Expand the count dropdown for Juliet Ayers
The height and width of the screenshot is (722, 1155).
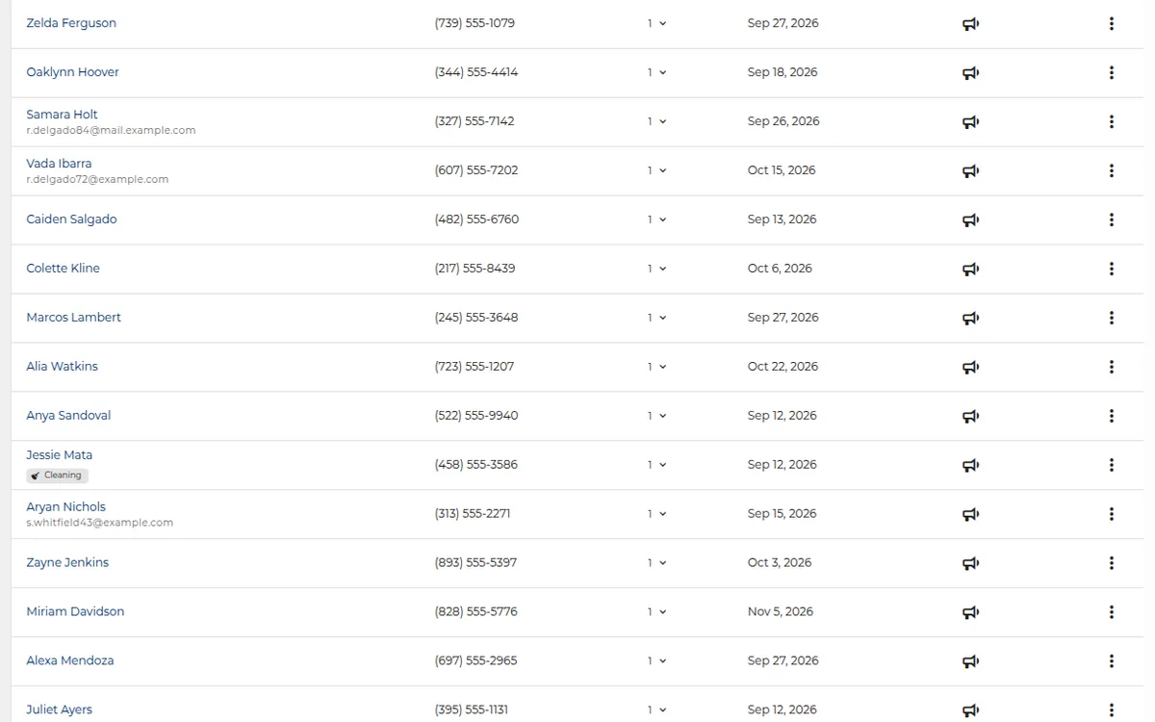click(x=656, y=709)
